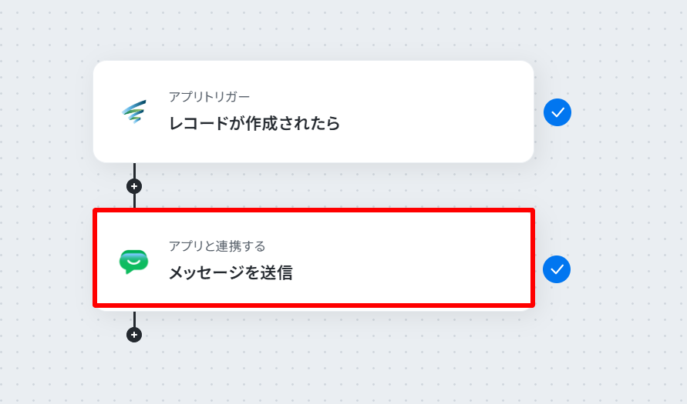Click the アプリトリガー label text
The width and height of the screenshot is (687, 404).
pyautogui.click(x=210, y=97)
